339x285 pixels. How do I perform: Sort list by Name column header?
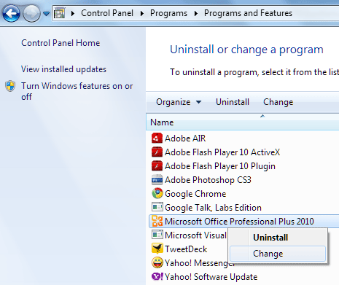pyautogui.click(x=243, y=122)
